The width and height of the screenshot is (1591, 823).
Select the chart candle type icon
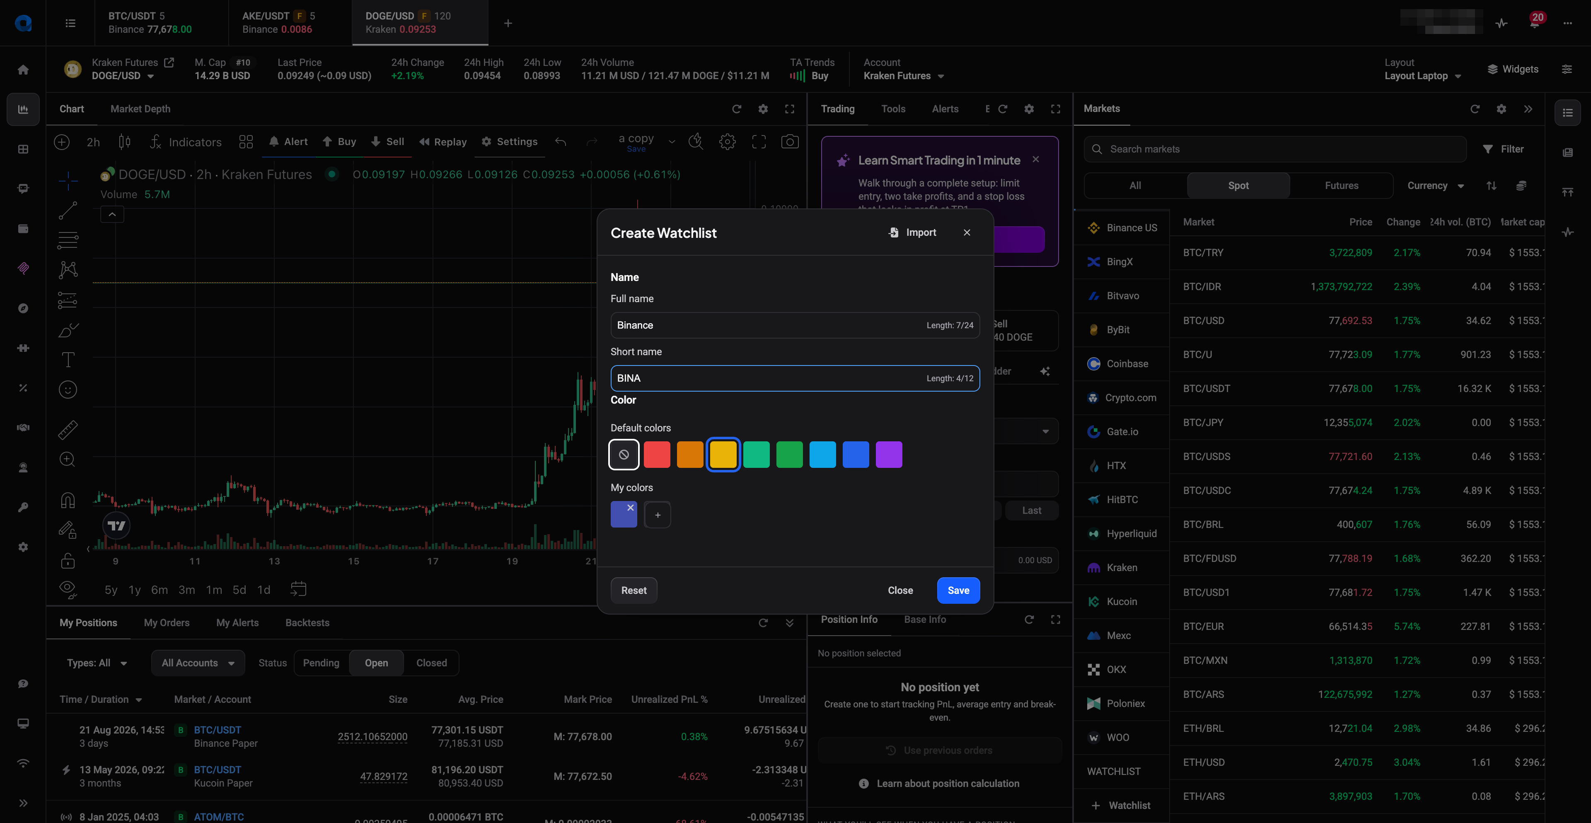click(x=124, y=142)
